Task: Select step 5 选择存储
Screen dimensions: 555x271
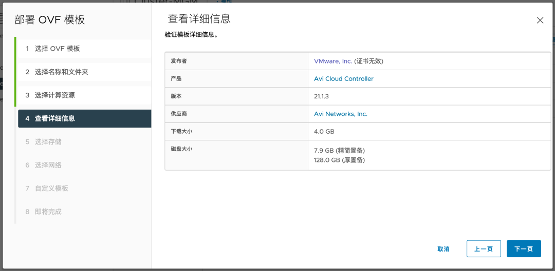Action: click(85, 142)
